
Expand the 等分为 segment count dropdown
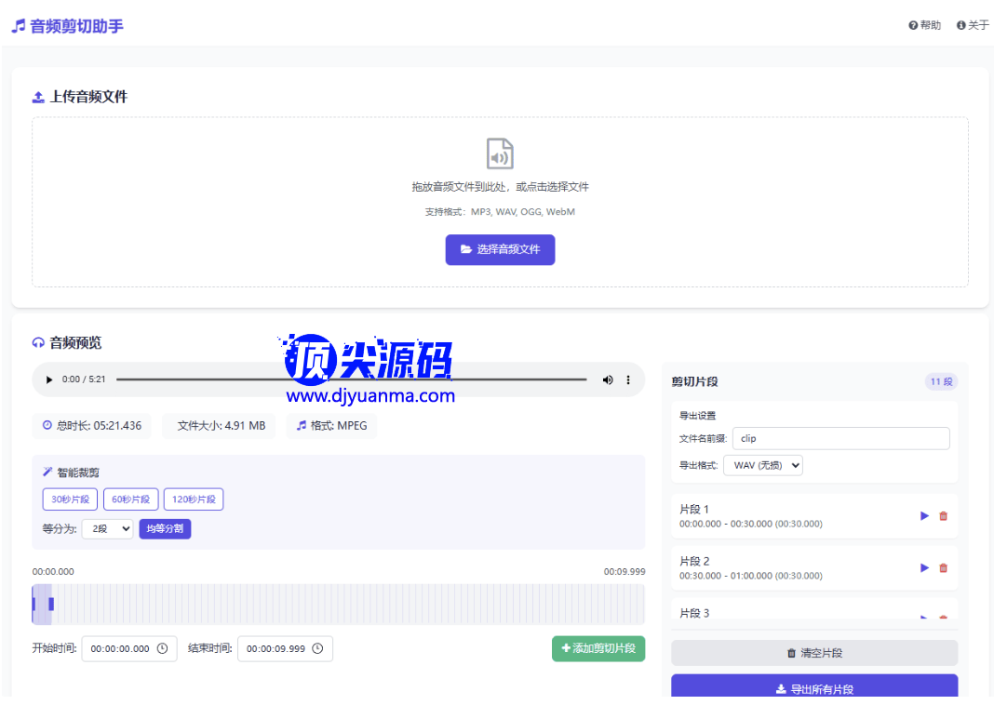pyautogui.click(x=107, y=529)
